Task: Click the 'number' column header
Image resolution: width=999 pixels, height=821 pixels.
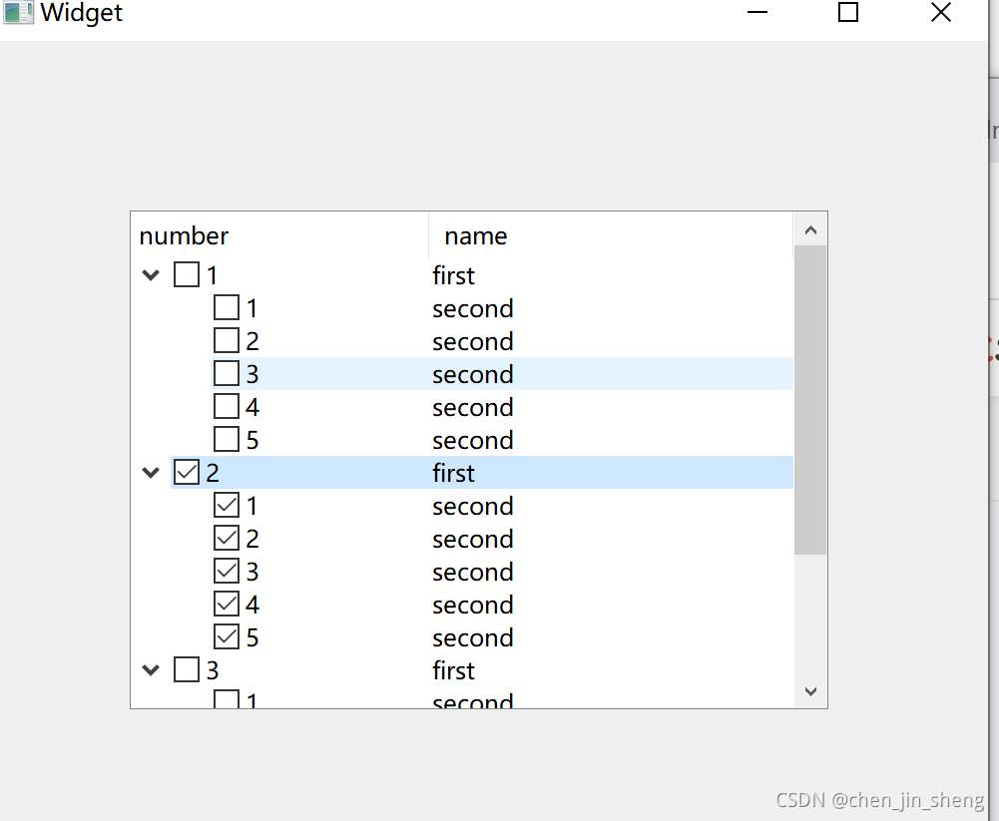Action: click(279, 235)
